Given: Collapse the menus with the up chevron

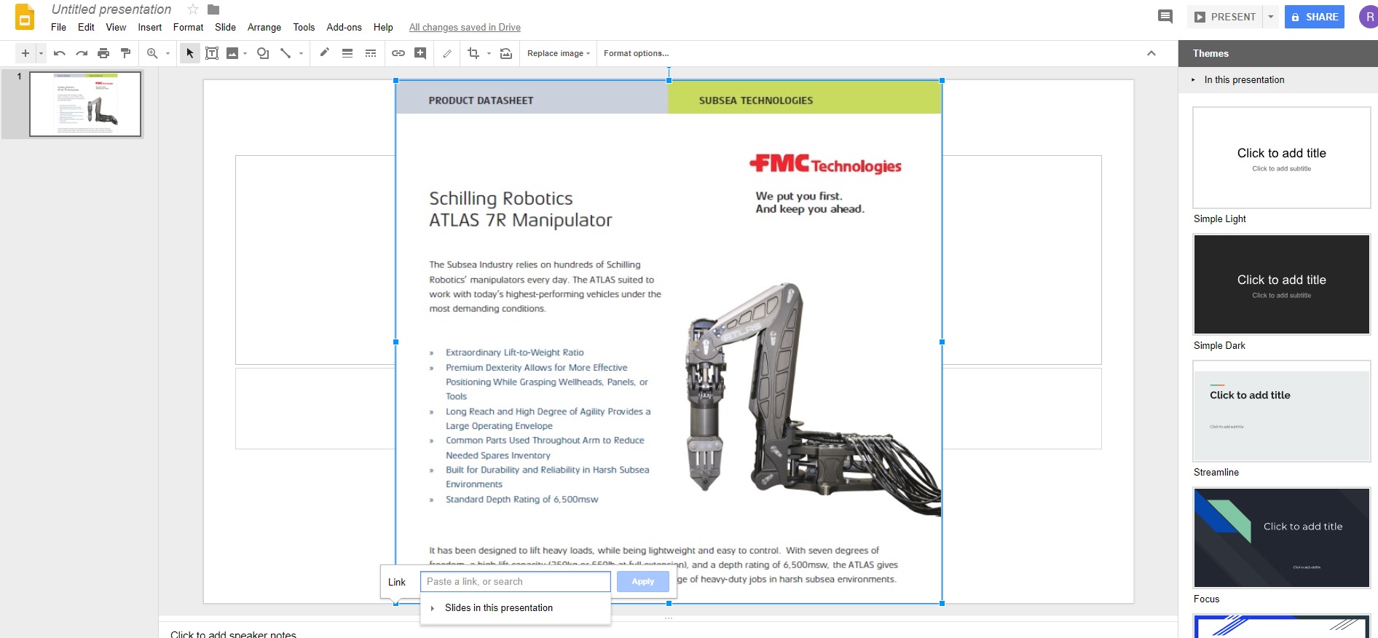Looking at the screenshot, I should (x=1151, y=53).
